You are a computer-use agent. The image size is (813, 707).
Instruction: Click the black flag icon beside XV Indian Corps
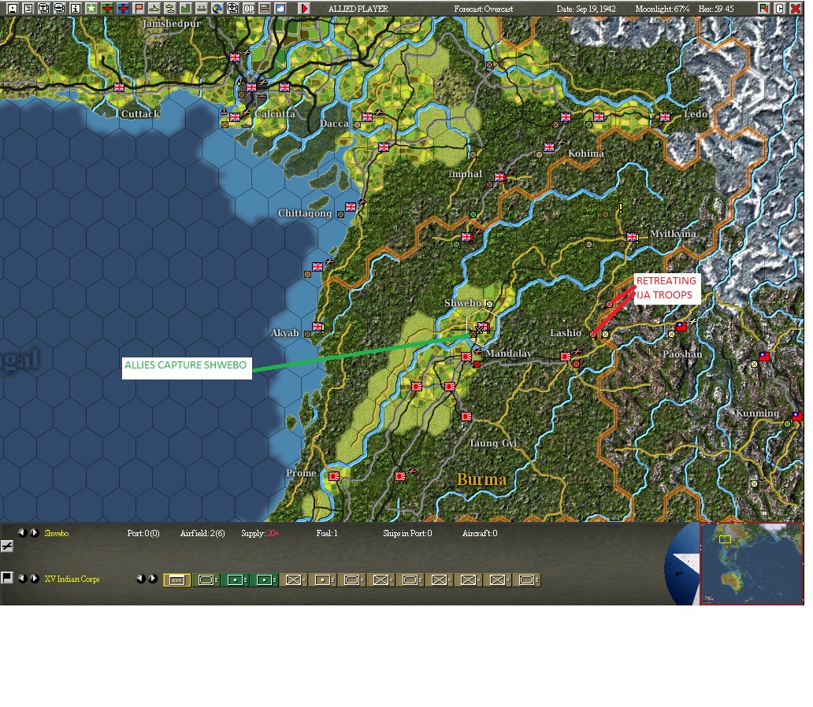pos(7,577)
